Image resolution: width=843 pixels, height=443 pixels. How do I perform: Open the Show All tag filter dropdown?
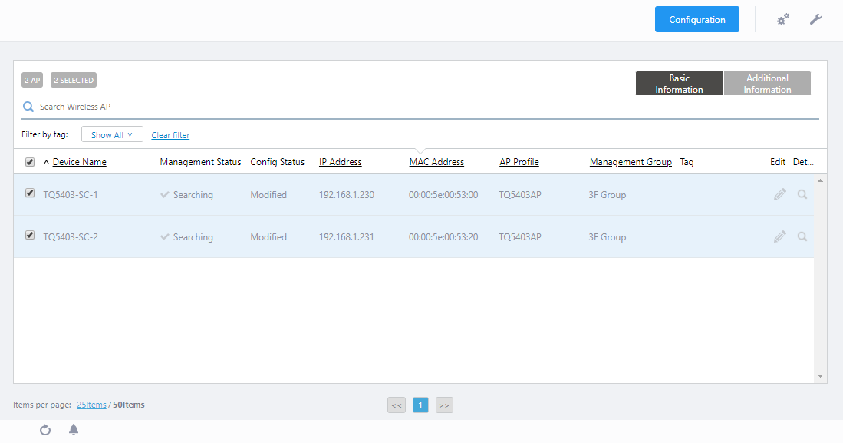[112, 135]
